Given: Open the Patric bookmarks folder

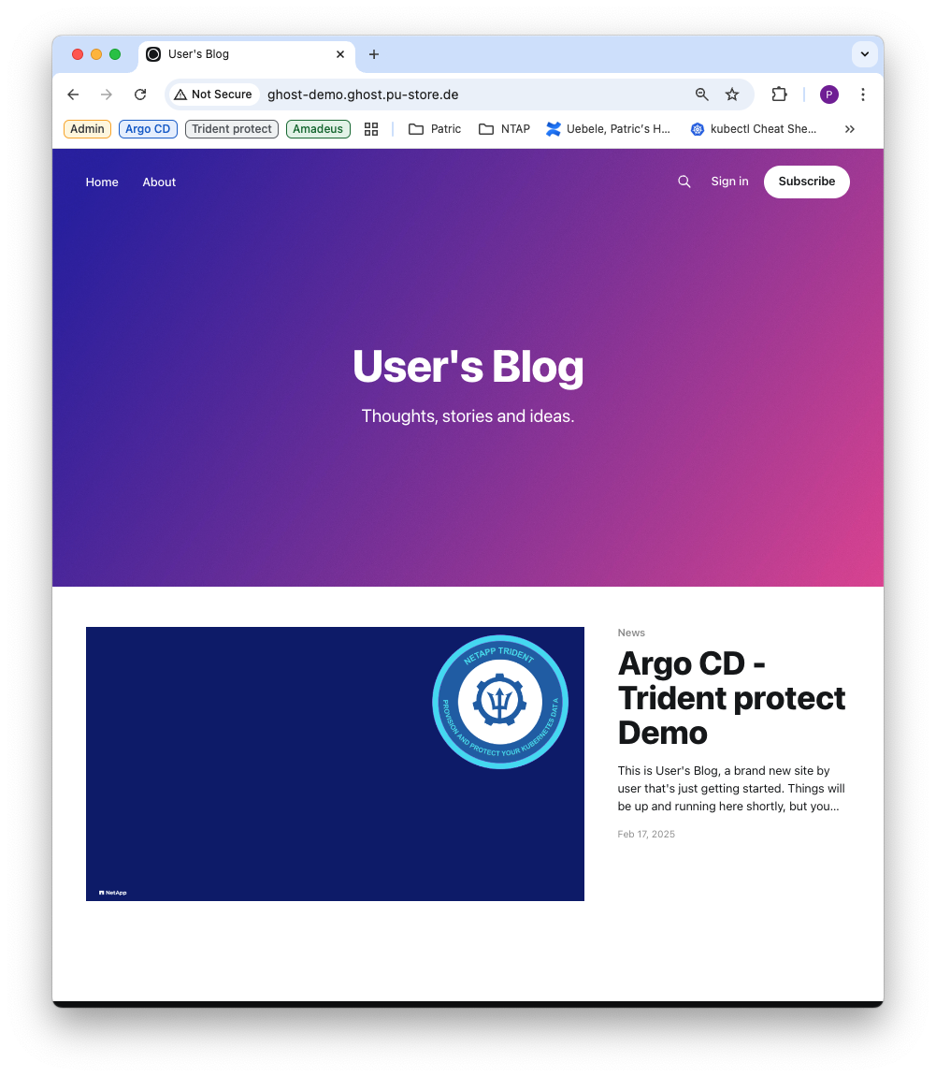Looking at the screenshot, I should 435,129.
